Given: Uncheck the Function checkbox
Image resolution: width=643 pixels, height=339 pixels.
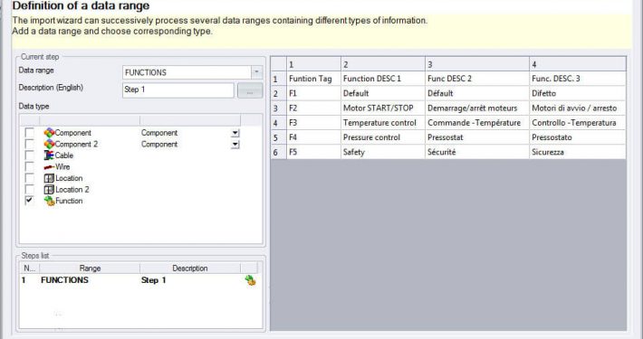Looking at the screenshot, I should (x=30, y=201).
